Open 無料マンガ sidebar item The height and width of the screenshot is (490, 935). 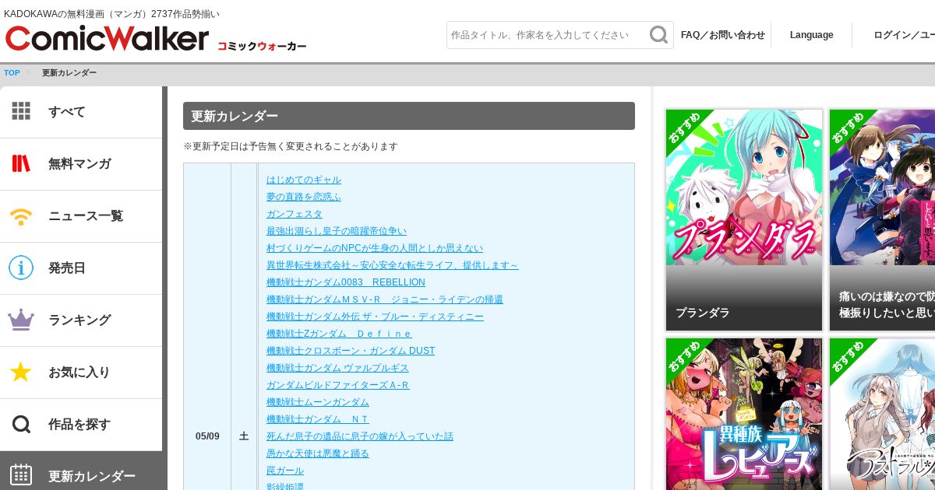coord(81,164)
